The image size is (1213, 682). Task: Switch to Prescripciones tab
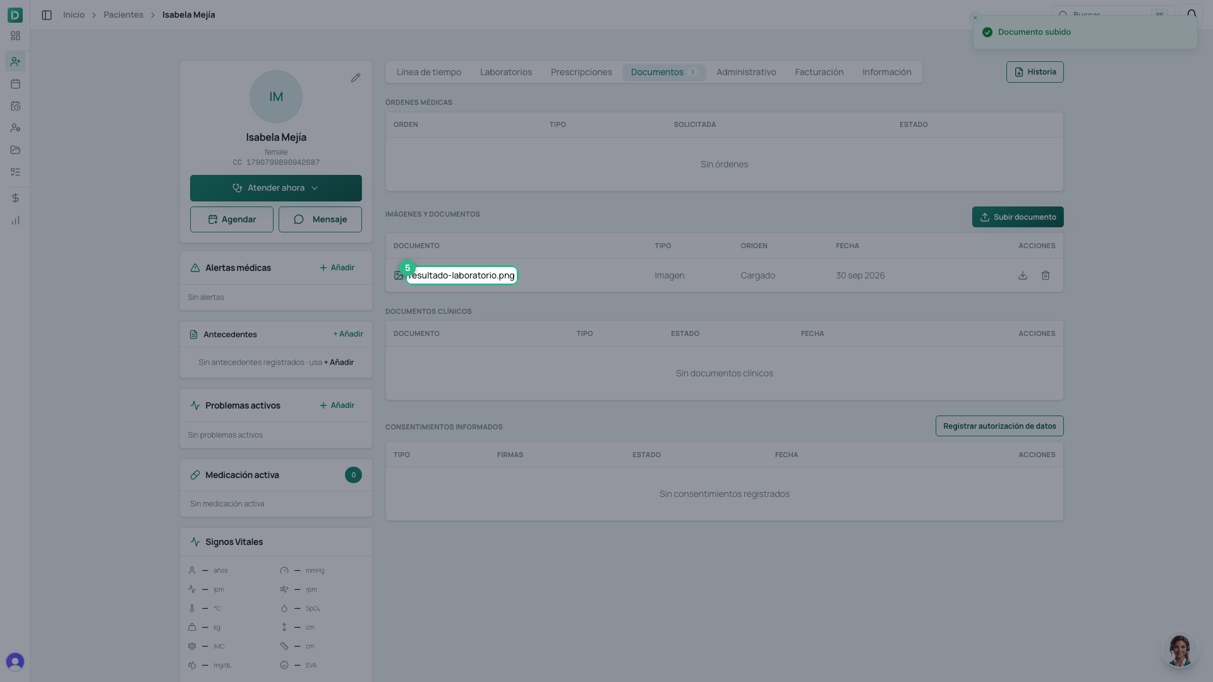(x=581, y=72)
